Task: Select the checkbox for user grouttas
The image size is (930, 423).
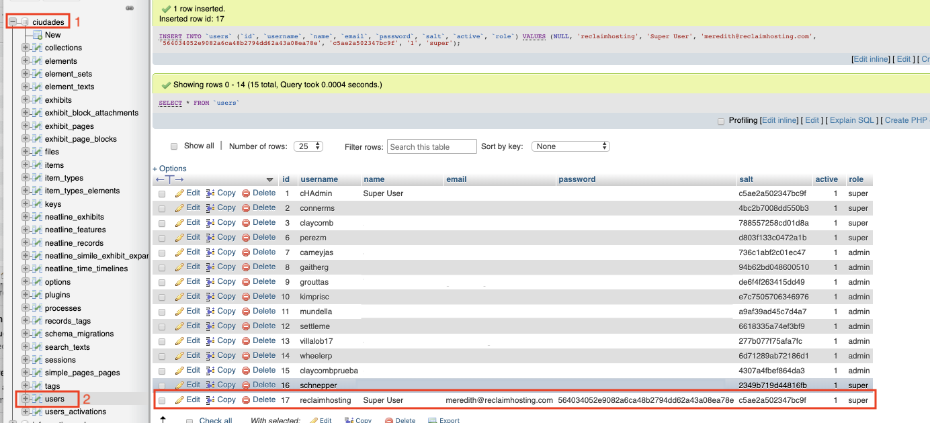Action: [162, 282]
